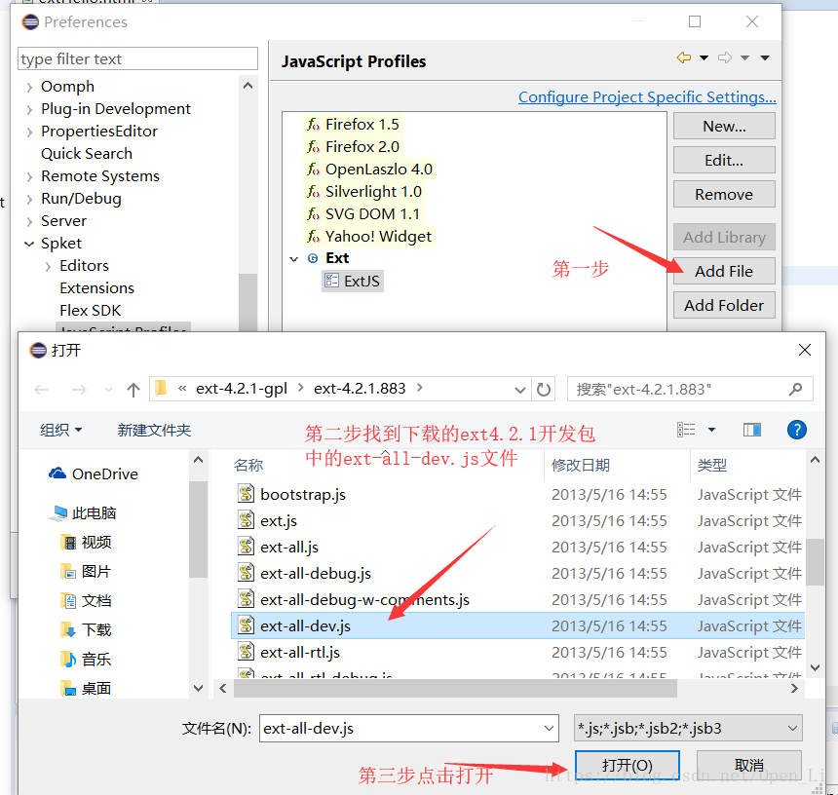Select the Firefox 1.5 profile
The width and height of the screenshot is (838, 795).
pos(353,124)
